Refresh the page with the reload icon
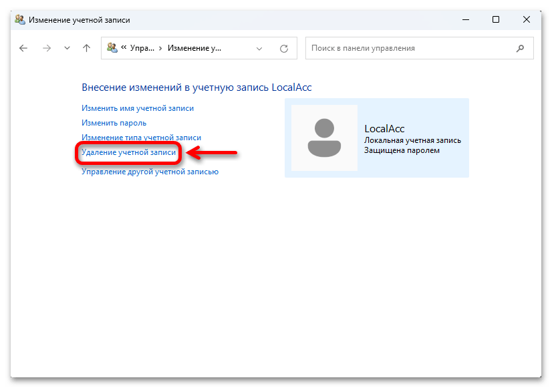This screenshot has width=552, height=388. click(x=284, y=49)
